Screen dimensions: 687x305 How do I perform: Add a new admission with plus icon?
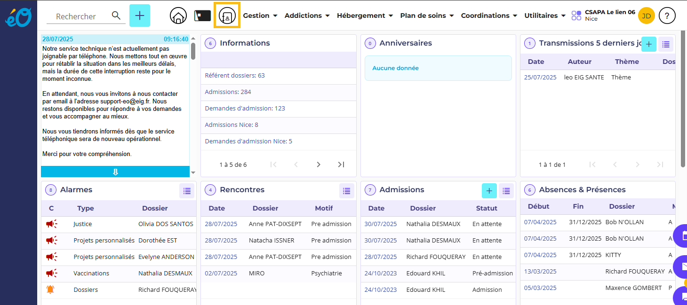coord(489,191)
